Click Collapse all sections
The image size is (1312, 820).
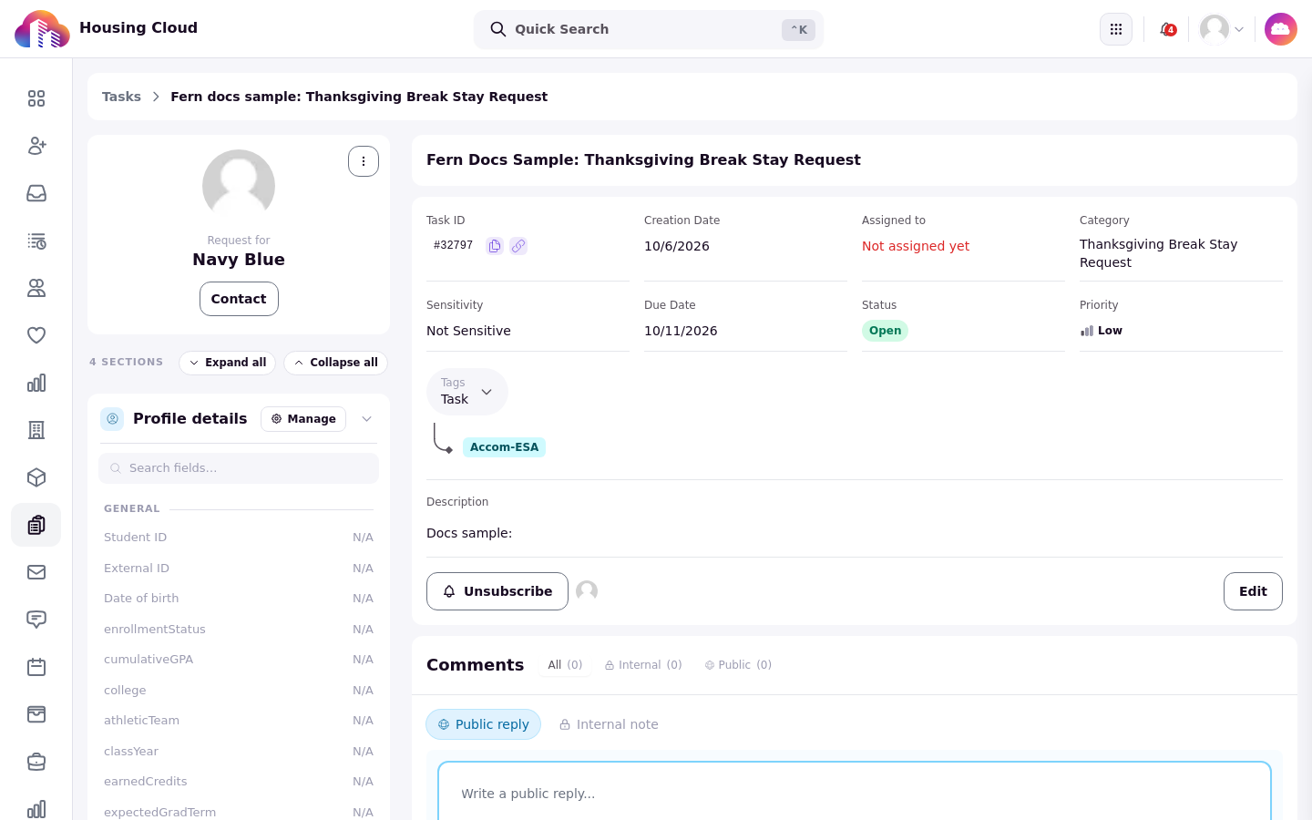coord(335,363)
